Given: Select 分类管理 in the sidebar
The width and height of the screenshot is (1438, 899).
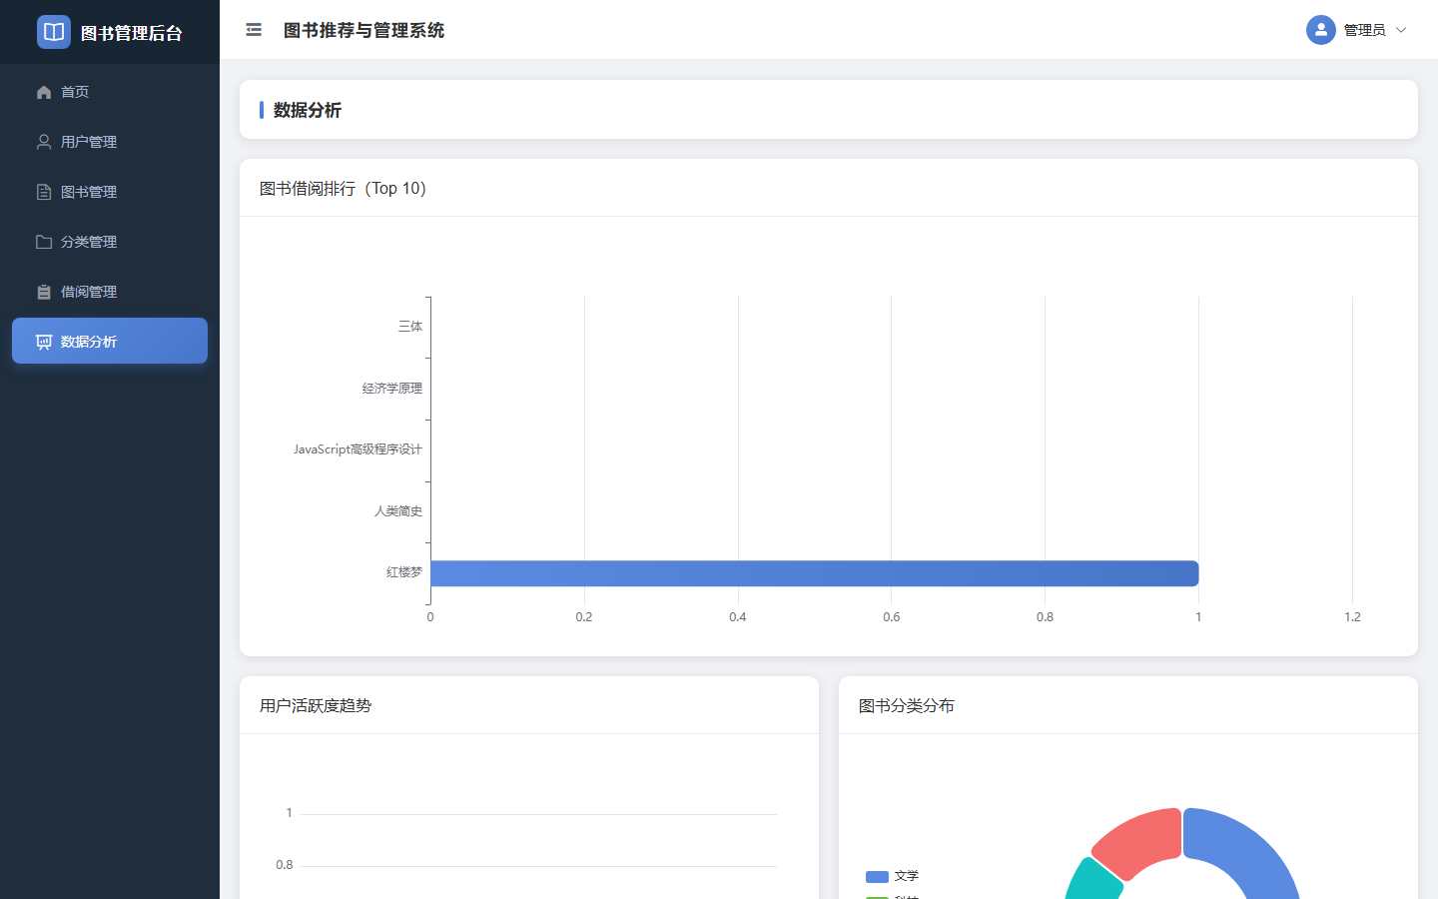Looking at the screenshot, I should (110, 242).
